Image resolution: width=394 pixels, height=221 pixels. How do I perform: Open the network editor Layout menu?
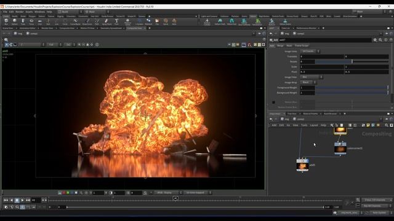pos(314,125)
